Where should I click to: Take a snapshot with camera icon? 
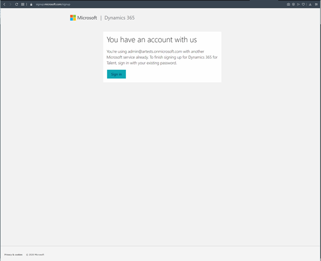288,4
